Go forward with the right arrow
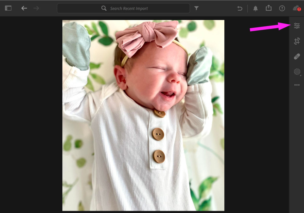The image size is (304, 213). click(x=36, y=8)
